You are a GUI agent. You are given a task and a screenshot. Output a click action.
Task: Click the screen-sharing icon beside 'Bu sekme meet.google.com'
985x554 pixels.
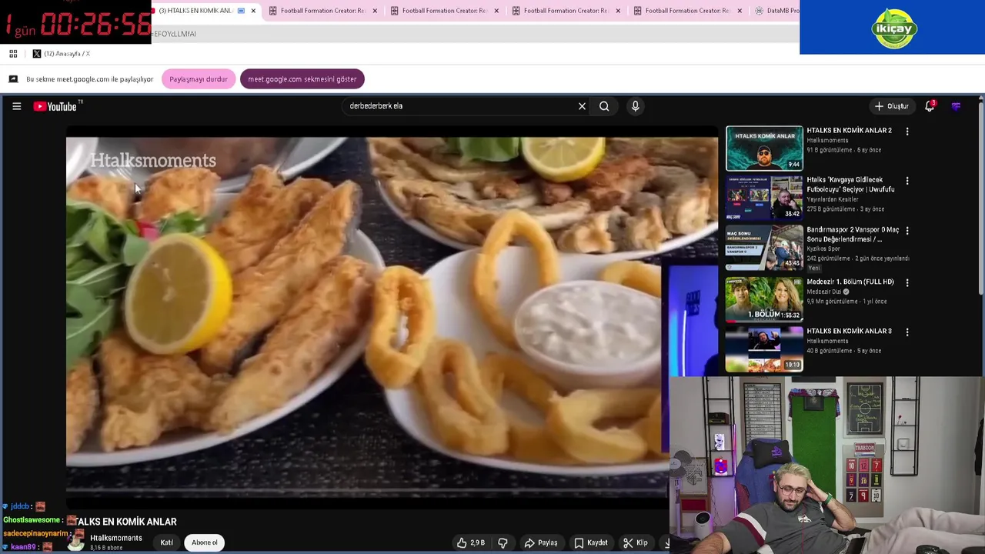(13, 79)
